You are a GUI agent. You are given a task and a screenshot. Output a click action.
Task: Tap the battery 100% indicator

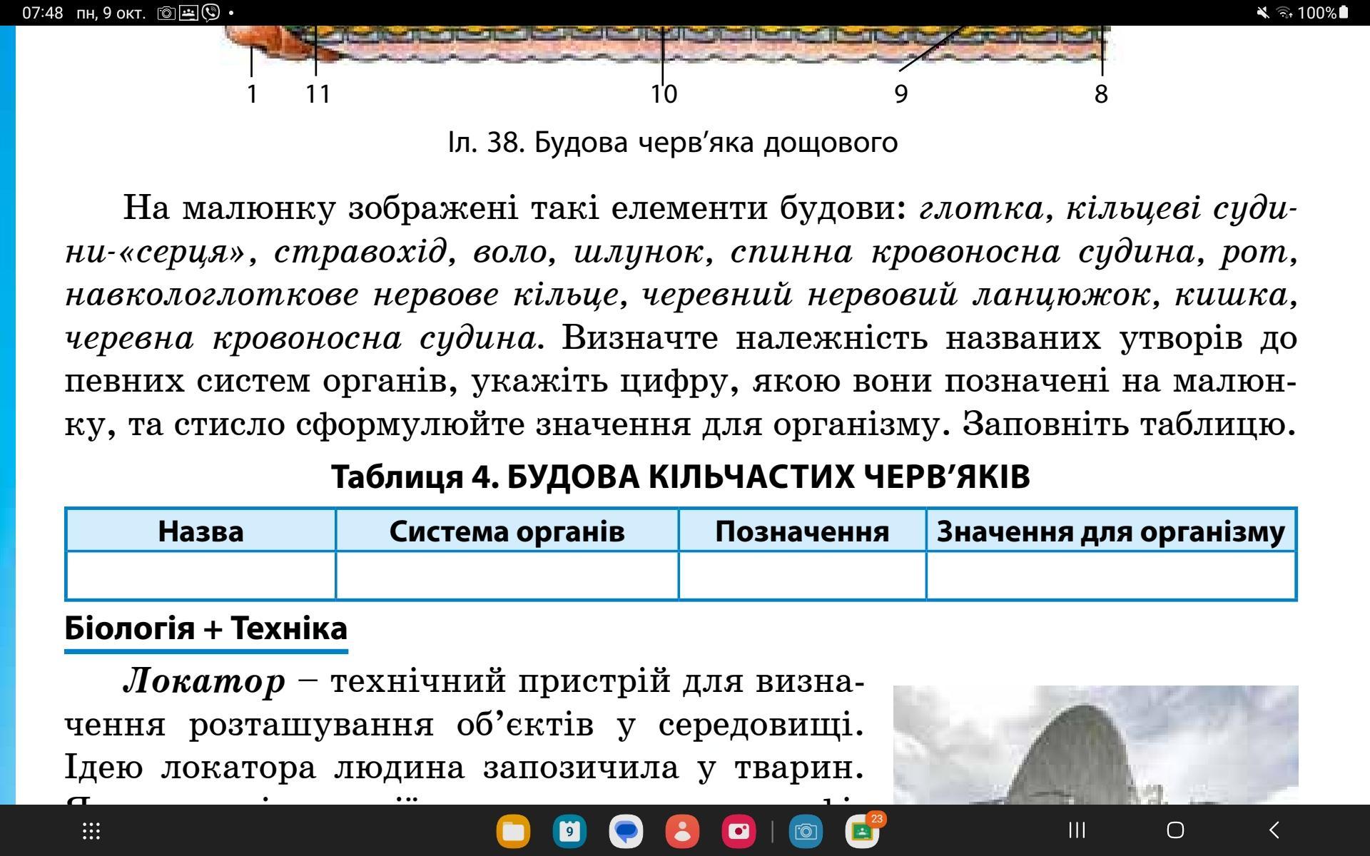[1323, 12]
